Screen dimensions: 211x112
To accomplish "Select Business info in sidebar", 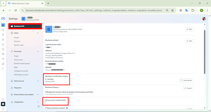I will click(x=25, y=26).
